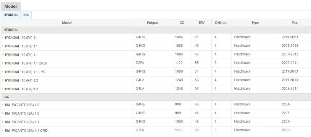
Task: Click arrow icon beside i10 1.2 63 KW row
Action: tap(3, 80)
